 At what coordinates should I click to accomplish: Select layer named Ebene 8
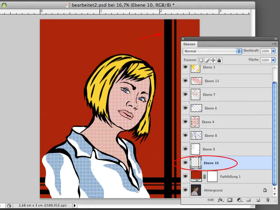211,135
